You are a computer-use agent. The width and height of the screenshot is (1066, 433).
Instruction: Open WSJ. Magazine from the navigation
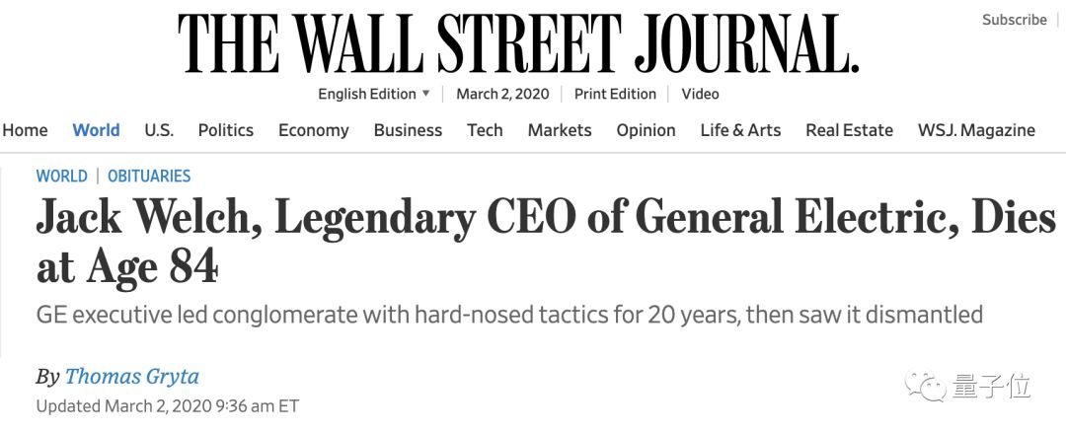976,130
